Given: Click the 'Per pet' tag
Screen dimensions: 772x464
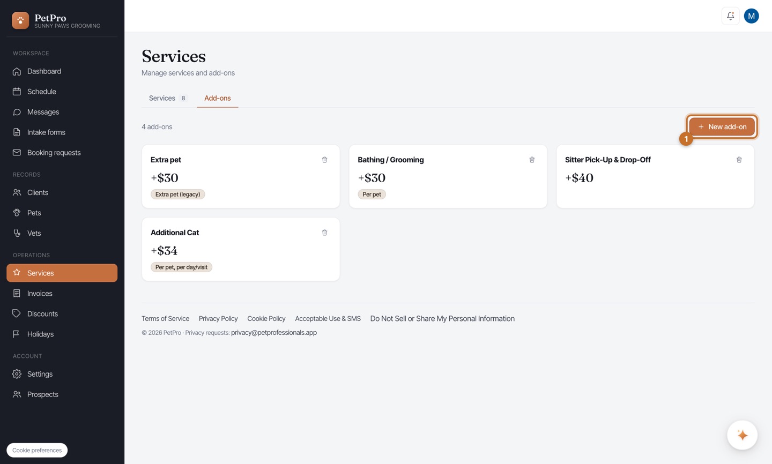Looking at the screenshot, I should (372, 194).
